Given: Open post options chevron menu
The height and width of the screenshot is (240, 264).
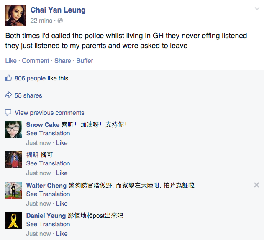Looking at the screenshot, I should click(x=257, y=9).
